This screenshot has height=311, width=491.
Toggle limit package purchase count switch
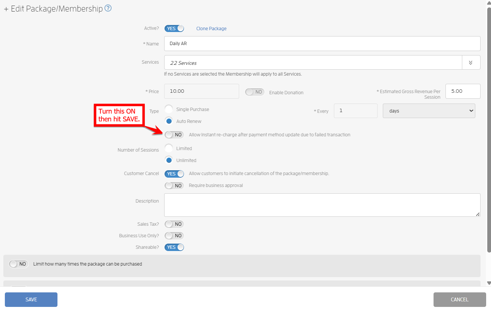(x=19, y=264)
